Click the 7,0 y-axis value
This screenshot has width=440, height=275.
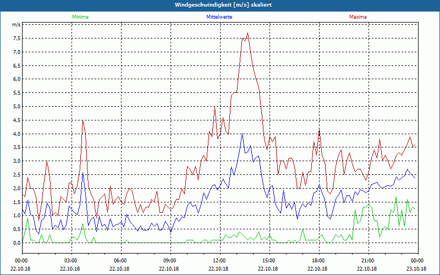(x=17, y=52)
